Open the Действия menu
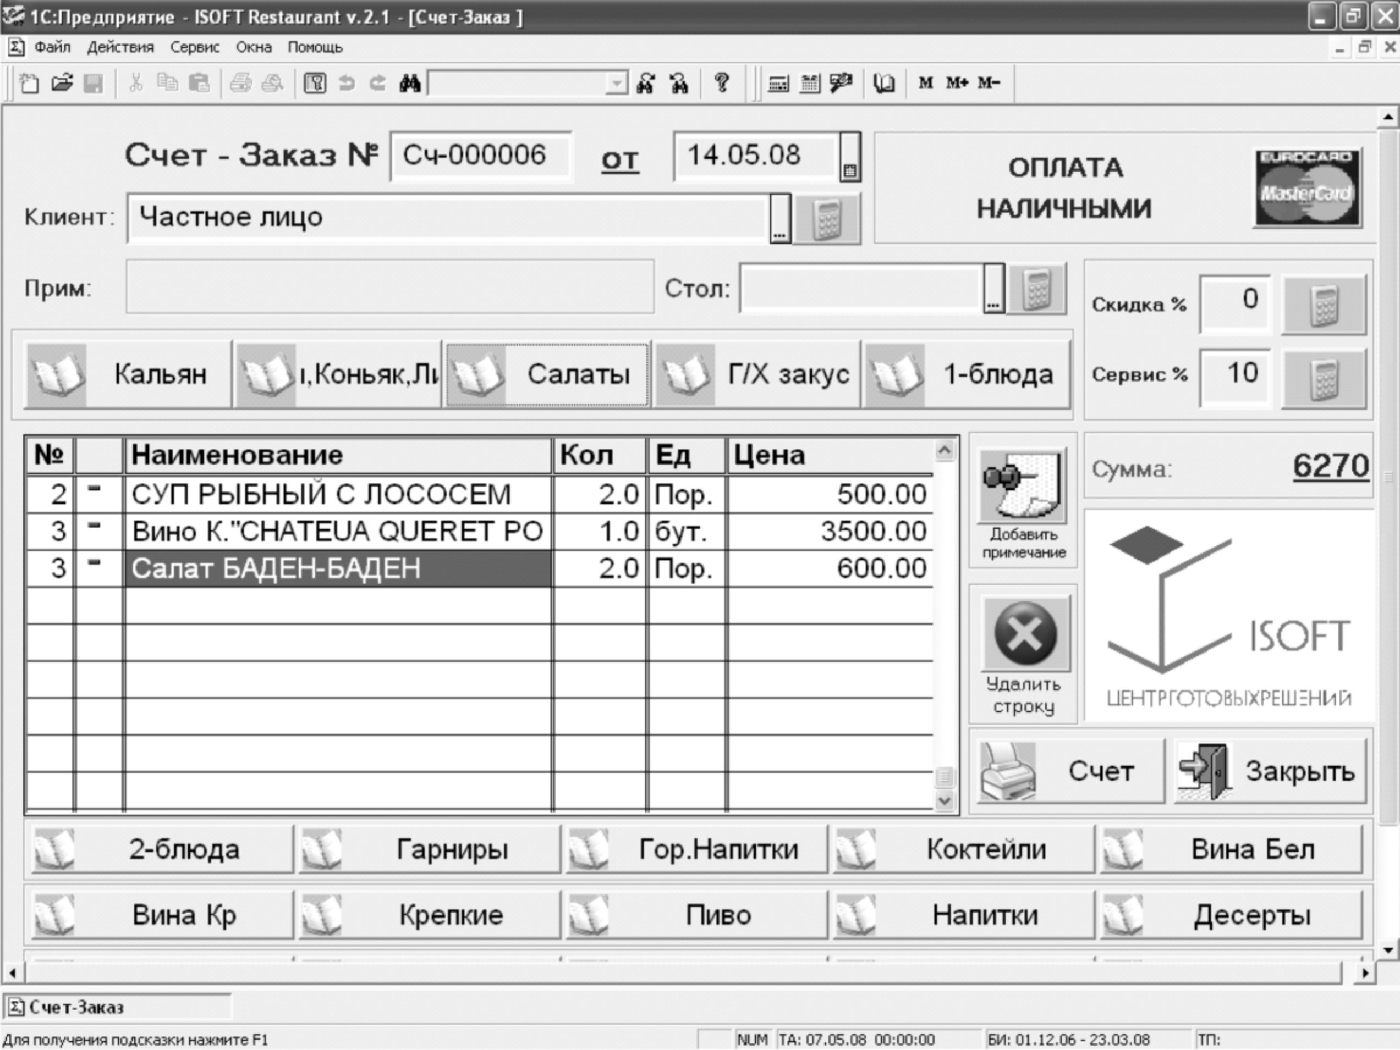 tap(121, 47)
